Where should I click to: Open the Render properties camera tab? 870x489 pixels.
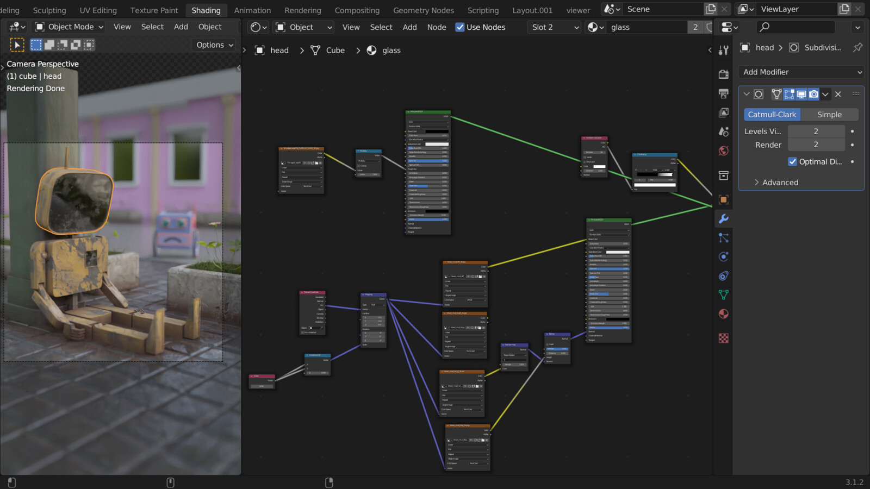click(723, 74)
